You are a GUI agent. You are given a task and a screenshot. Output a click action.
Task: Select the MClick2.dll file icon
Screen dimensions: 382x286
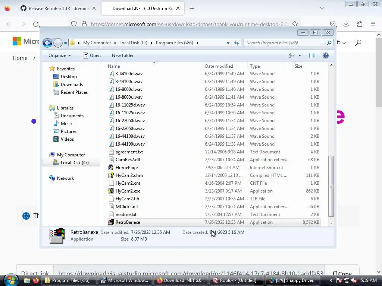tap(111, 206)
